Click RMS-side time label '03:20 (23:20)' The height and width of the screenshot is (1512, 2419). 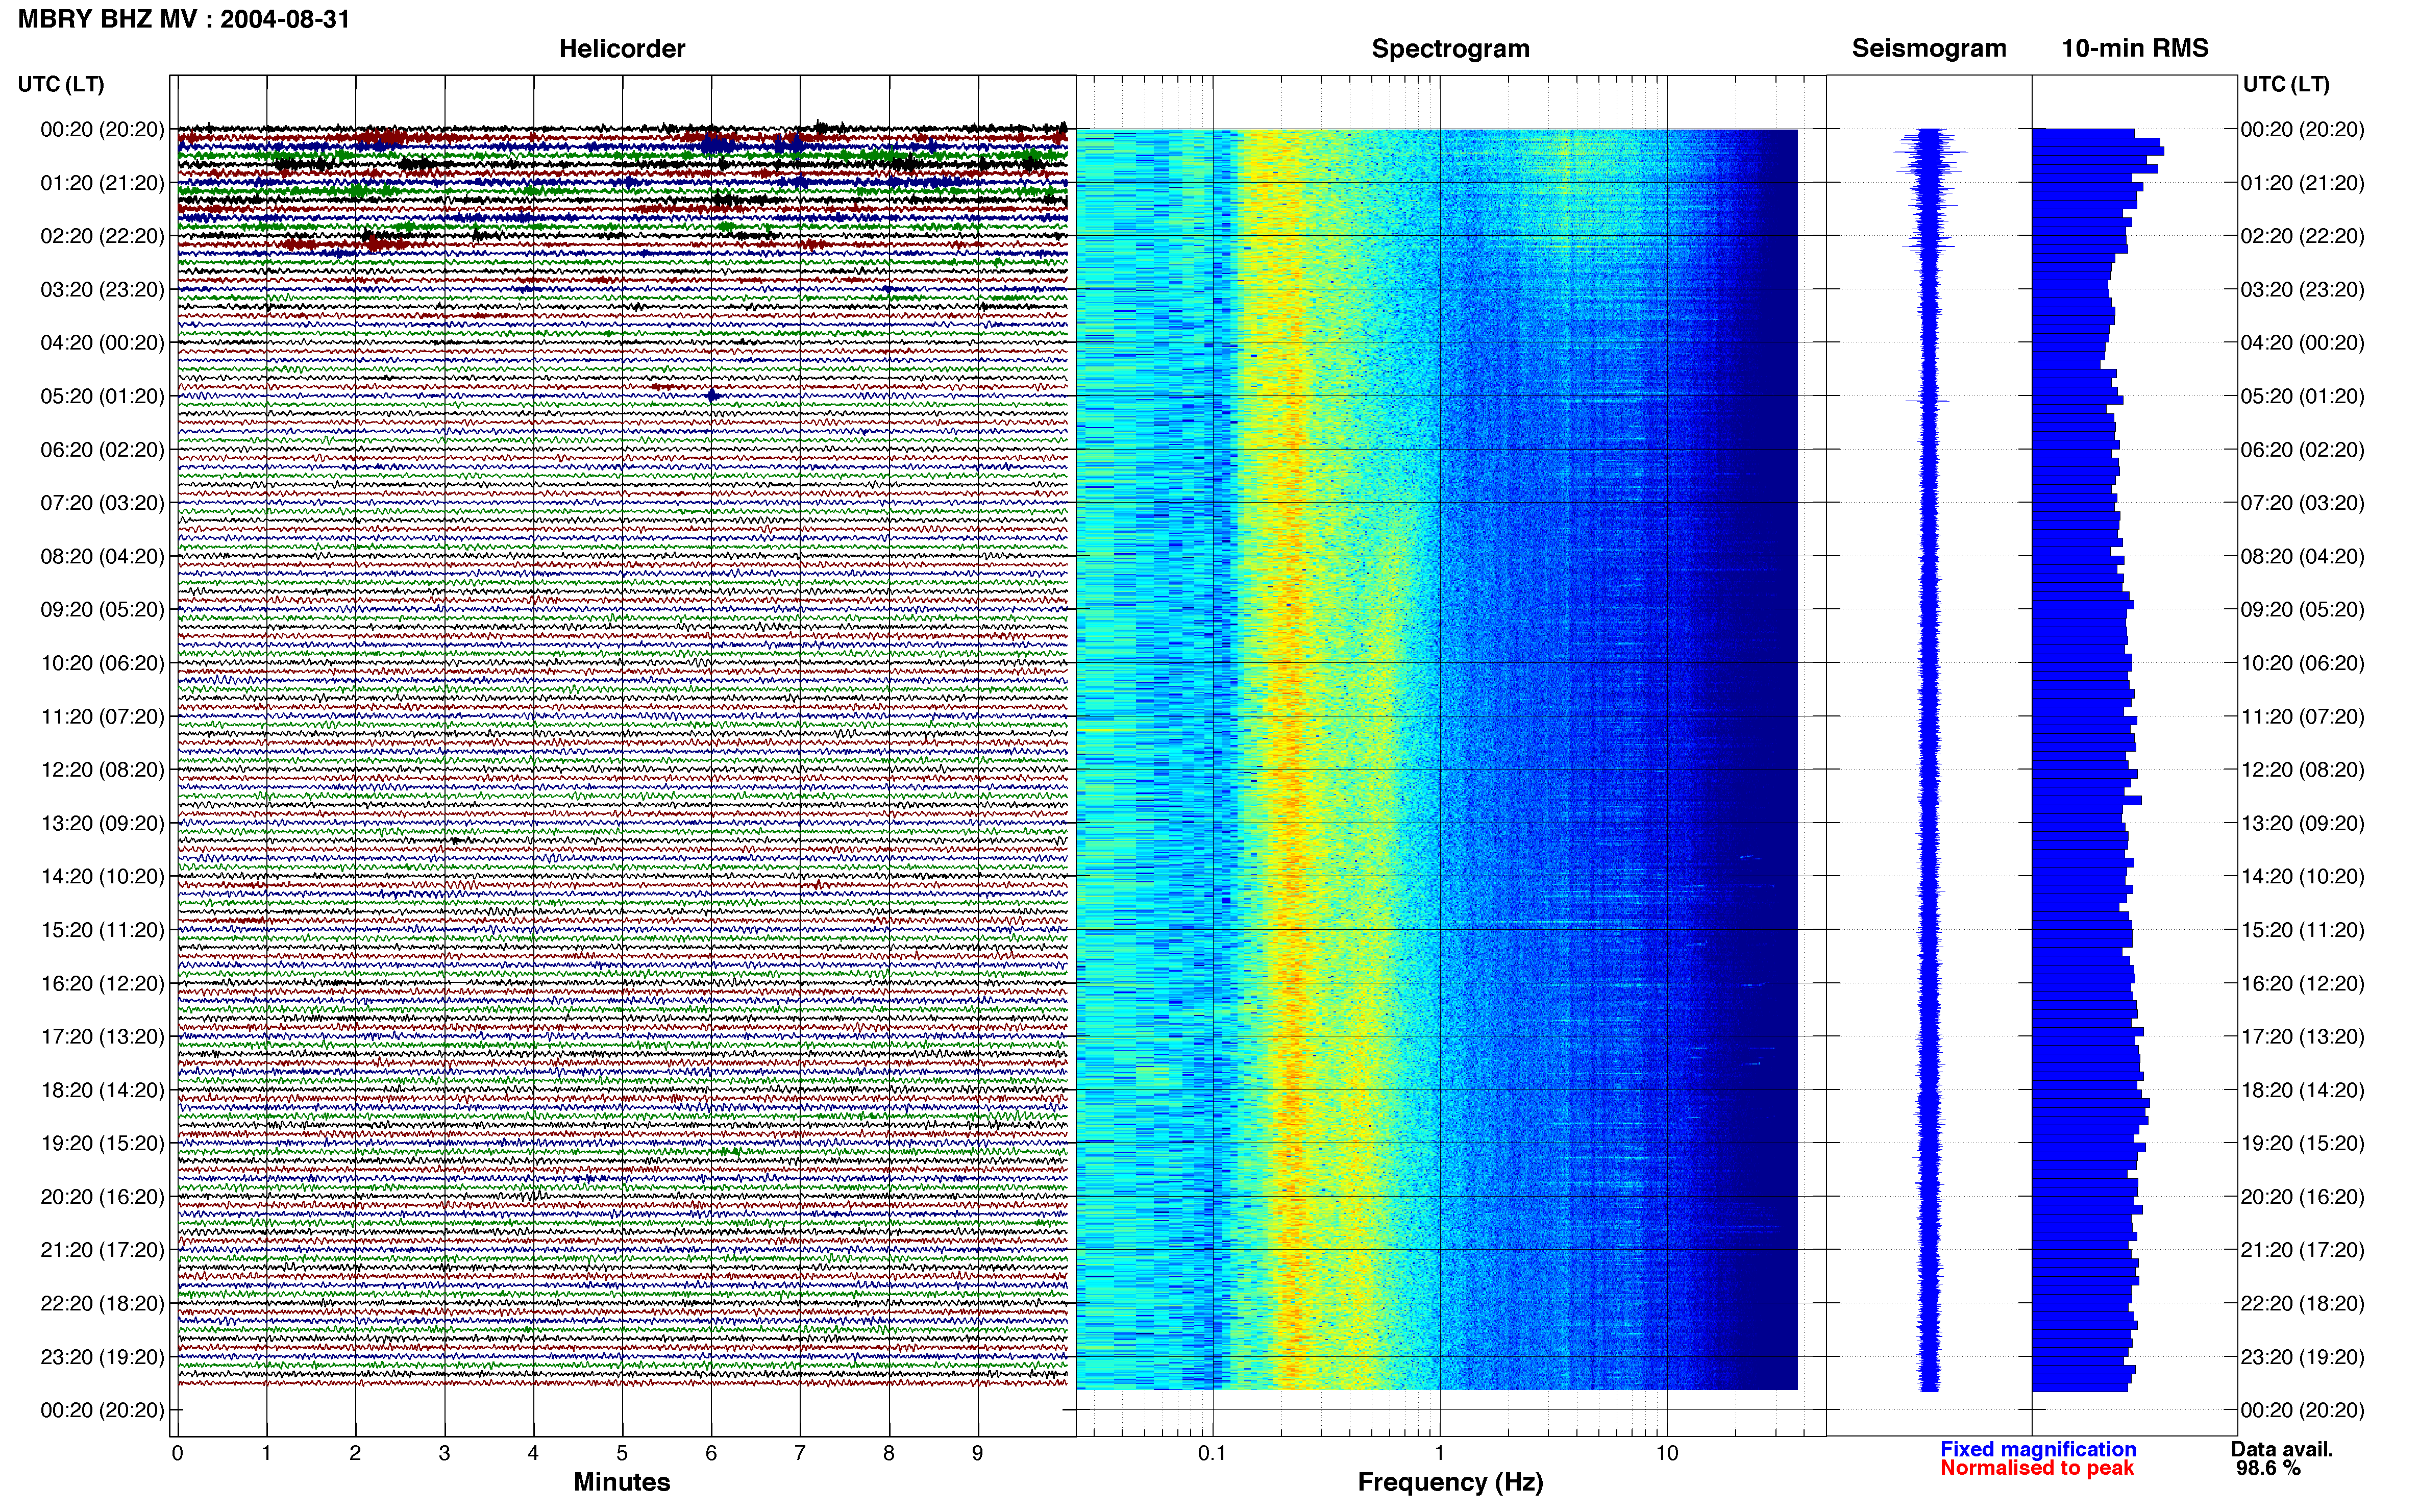pyautogui.click(x=2302, y=290)
